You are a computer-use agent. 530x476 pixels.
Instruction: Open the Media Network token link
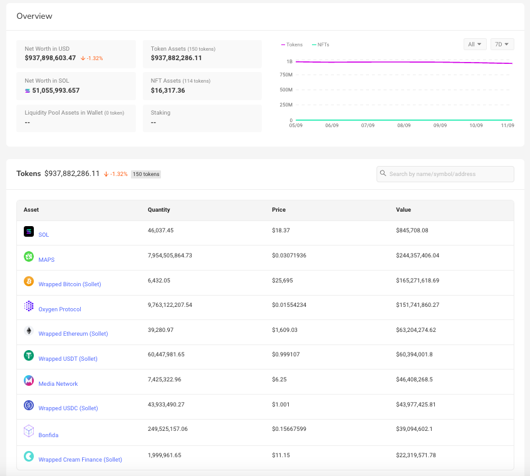(58, 384)
